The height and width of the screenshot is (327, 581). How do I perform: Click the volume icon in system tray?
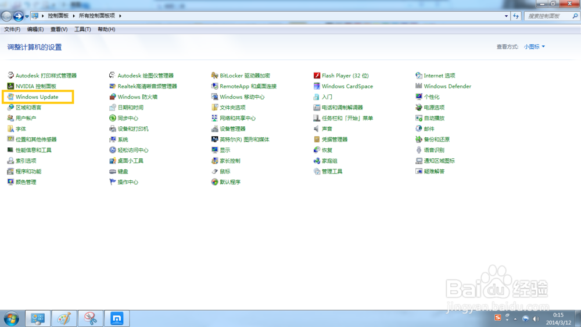click(536, 319)
